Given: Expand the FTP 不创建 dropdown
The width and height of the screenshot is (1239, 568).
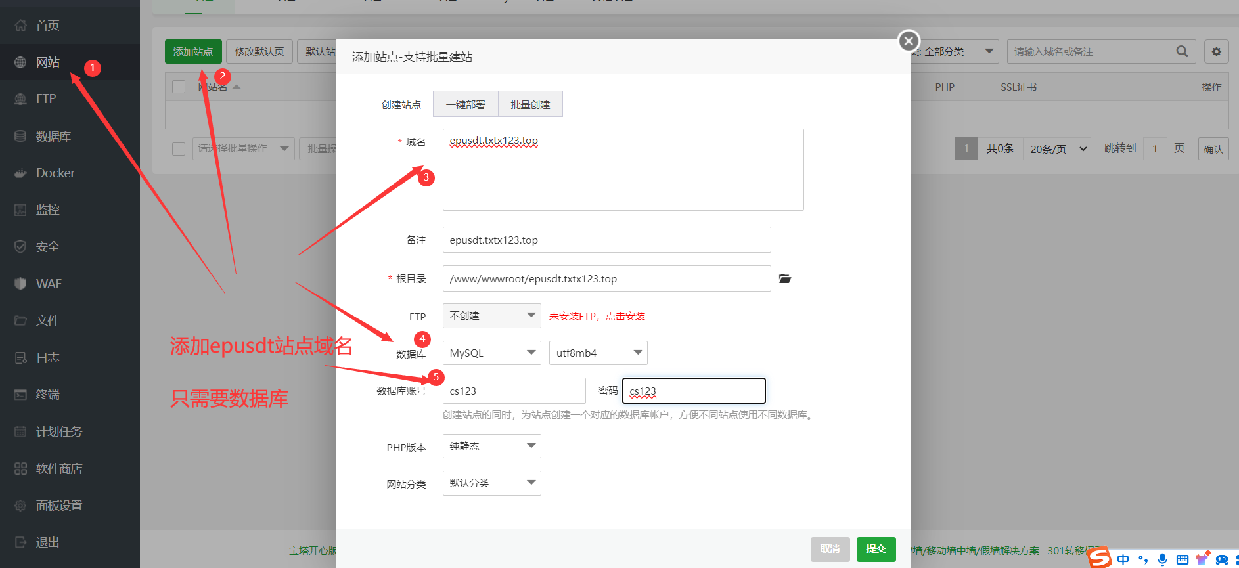Looking at the screenshot, I should point(492,316).
